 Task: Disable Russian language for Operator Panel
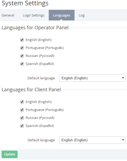click(x=22, y=56)
